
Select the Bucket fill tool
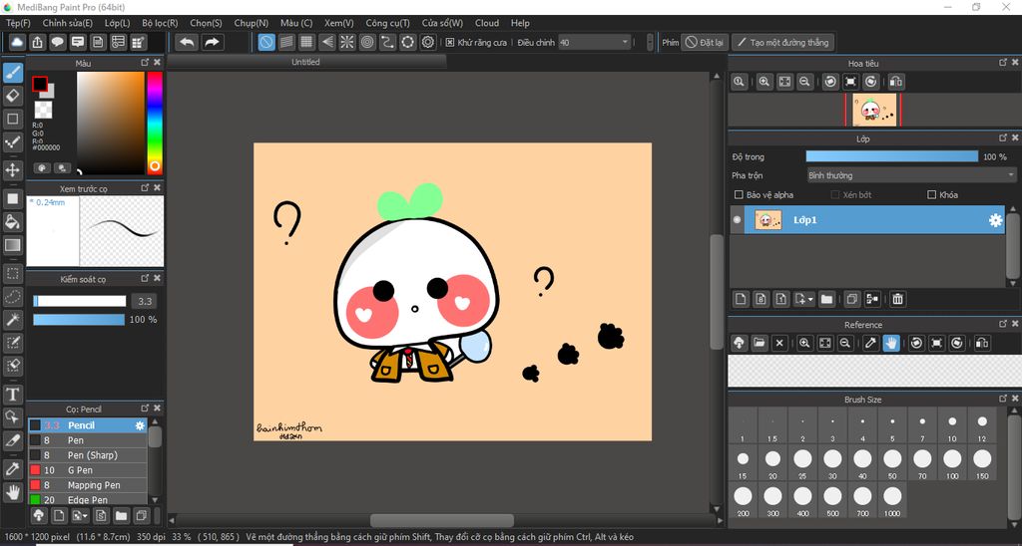tap(13, 221)
